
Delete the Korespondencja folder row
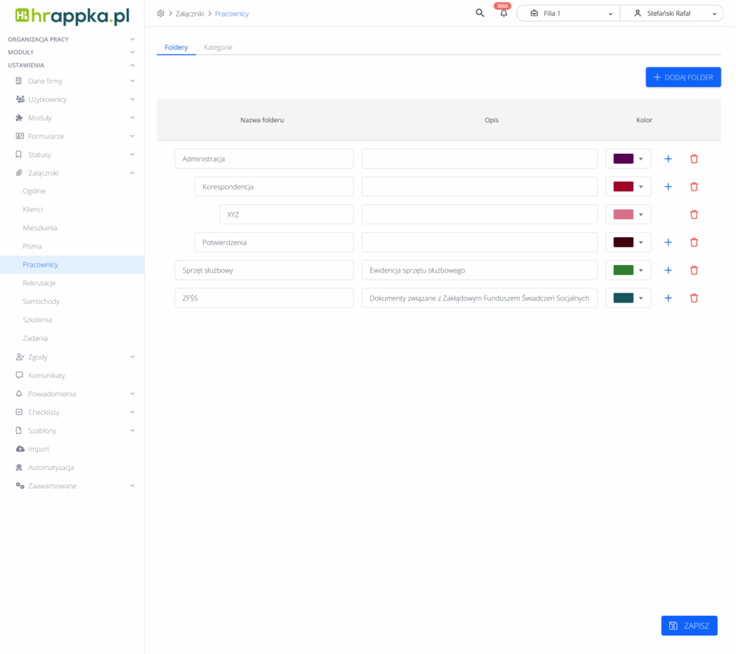pos(694,187)
